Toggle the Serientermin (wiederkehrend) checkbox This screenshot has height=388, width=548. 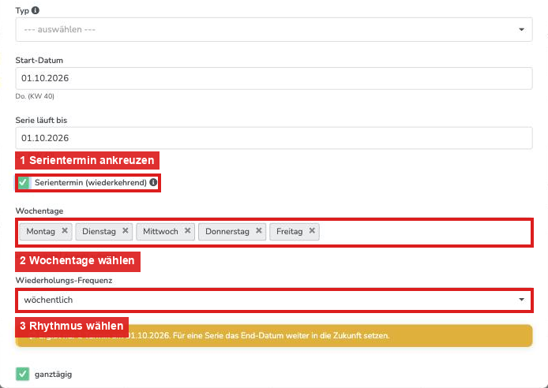pos(24,182)
